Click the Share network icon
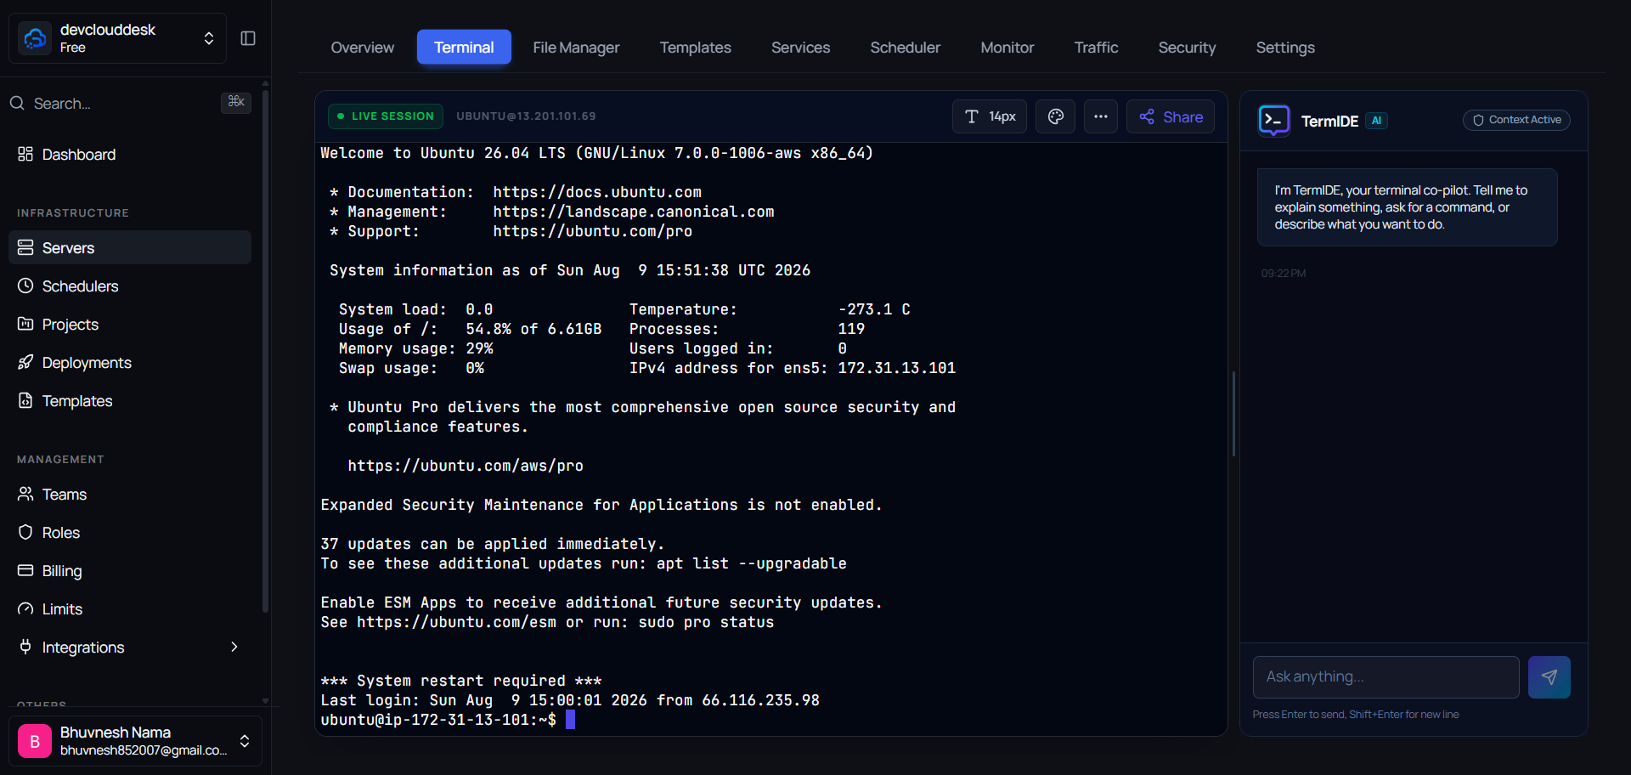The image size is (1631, 775). pos(1147,116)
